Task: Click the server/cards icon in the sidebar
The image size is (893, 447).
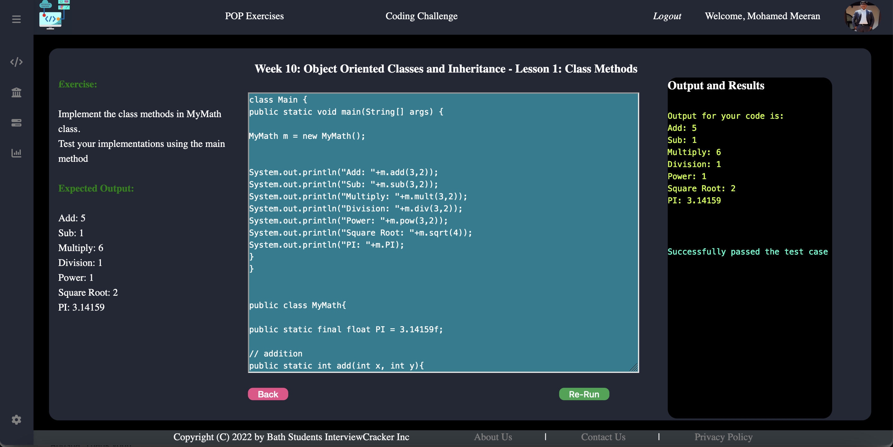Action: click(16, 122)
